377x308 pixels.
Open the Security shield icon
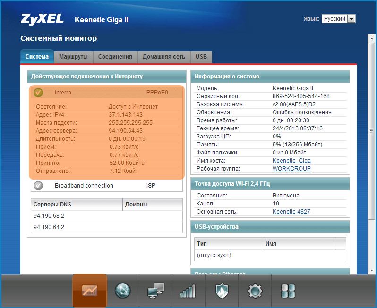pos(222,291)
